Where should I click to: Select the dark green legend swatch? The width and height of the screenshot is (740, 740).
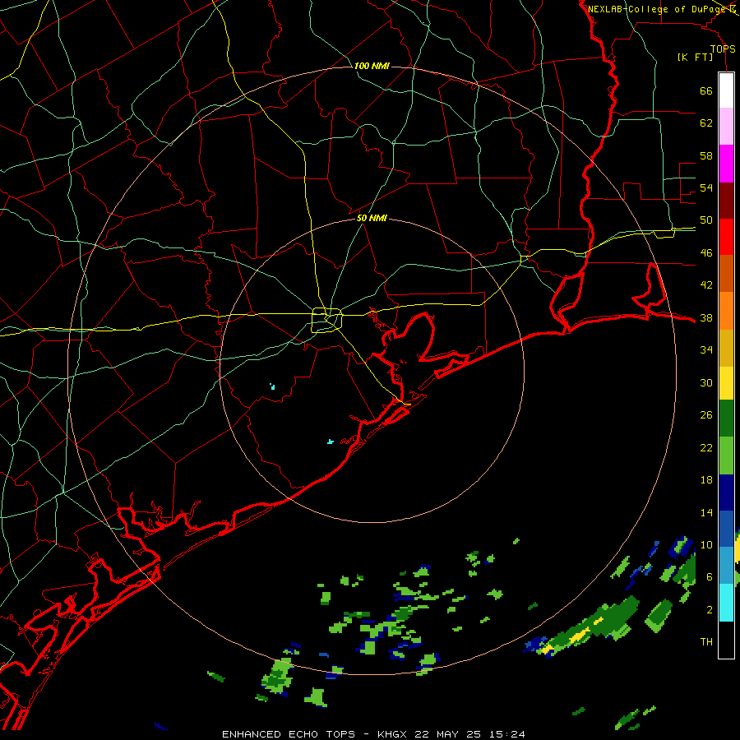726,419
